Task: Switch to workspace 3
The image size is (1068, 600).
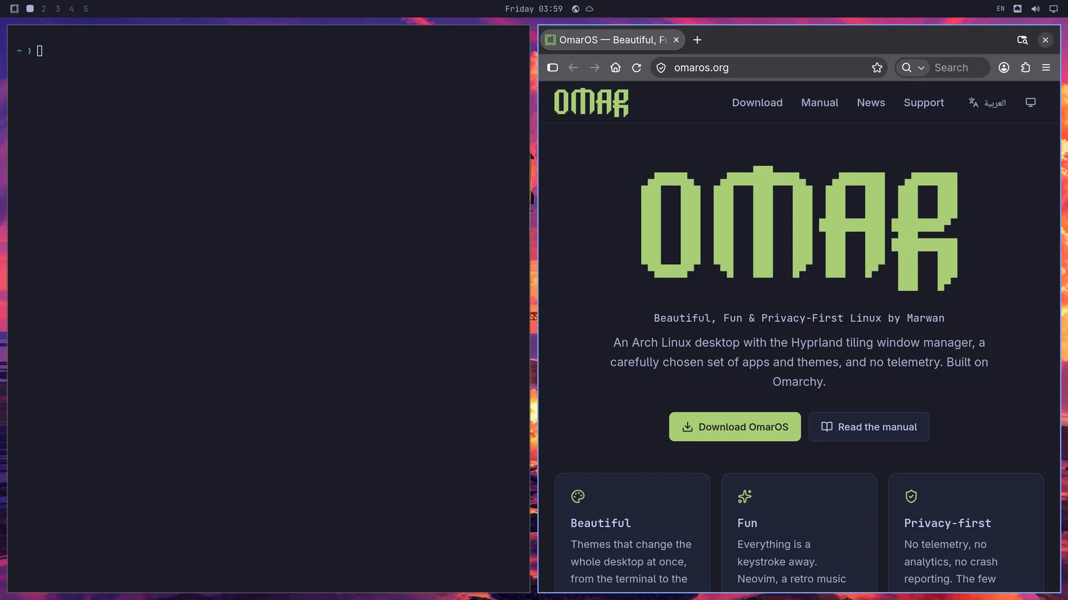Action: (57, 9)
